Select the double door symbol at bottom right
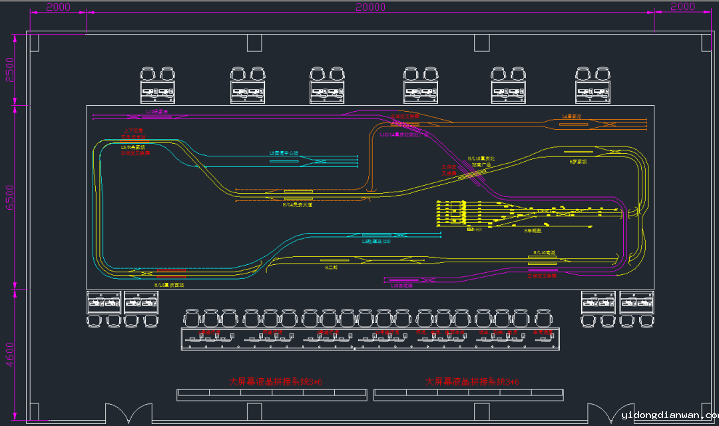This screenshot has height=426, width=719. [x=610, y=413]
